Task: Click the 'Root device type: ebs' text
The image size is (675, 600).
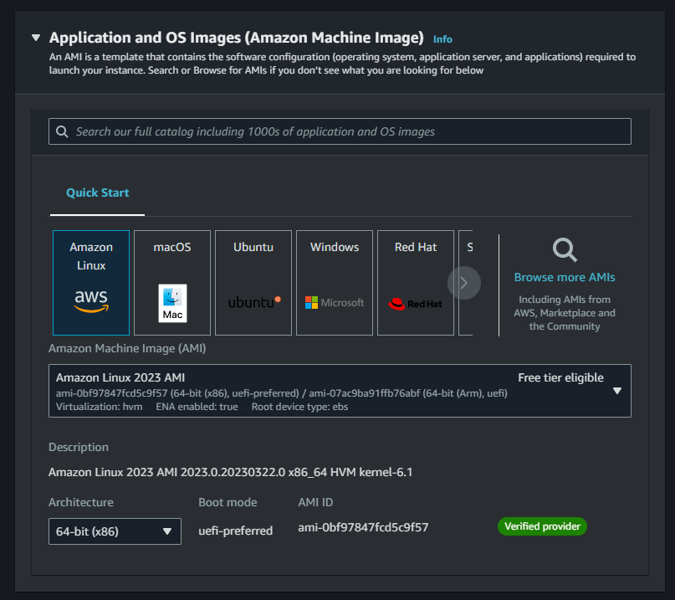Action: (x=299, y=407)
